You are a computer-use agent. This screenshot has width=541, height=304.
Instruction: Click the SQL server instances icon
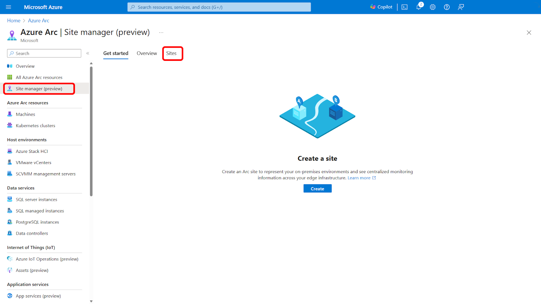pyautogui.click(x=10, y=200)
